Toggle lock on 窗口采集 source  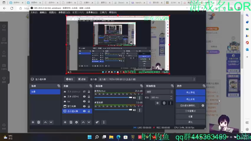click(x=89, y=106)
